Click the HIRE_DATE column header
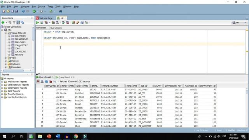249x140 pixels. tap(132, 86)
